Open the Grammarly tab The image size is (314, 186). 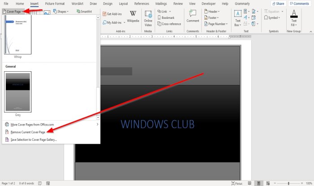click(242, 4)
